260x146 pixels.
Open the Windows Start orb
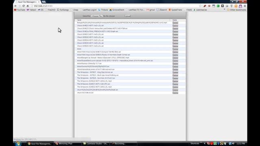click(x=18, y=143)
